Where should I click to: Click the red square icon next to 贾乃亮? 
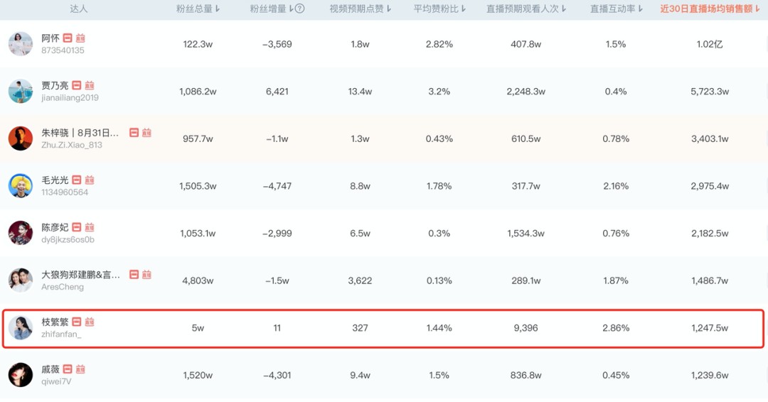(76, 85)
